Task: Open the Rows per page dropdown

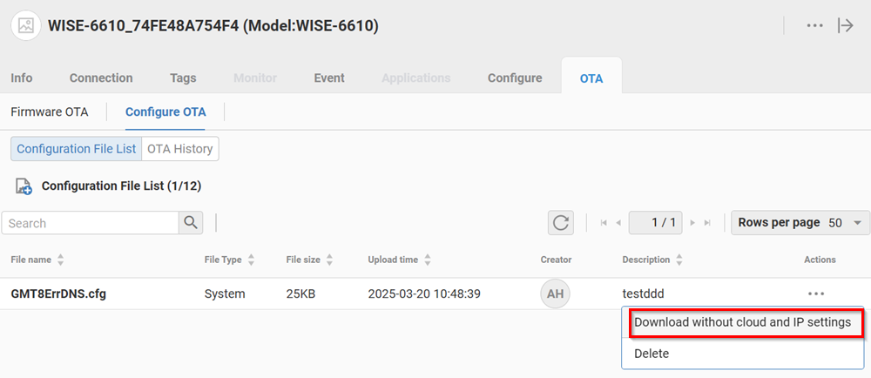Action: (800, 223)
